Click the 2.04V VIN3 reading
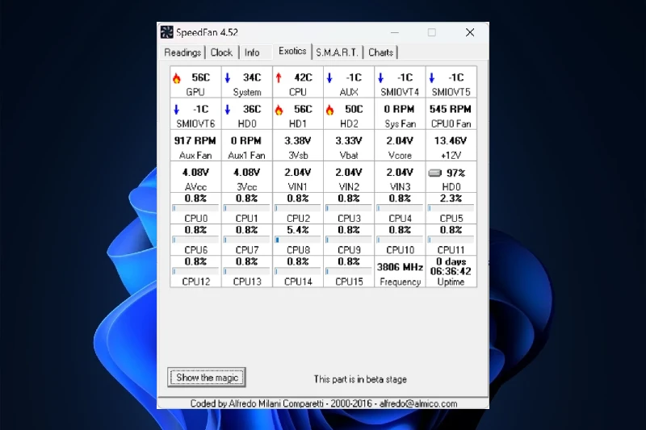The image size is (646, 430). pos(400,173)
